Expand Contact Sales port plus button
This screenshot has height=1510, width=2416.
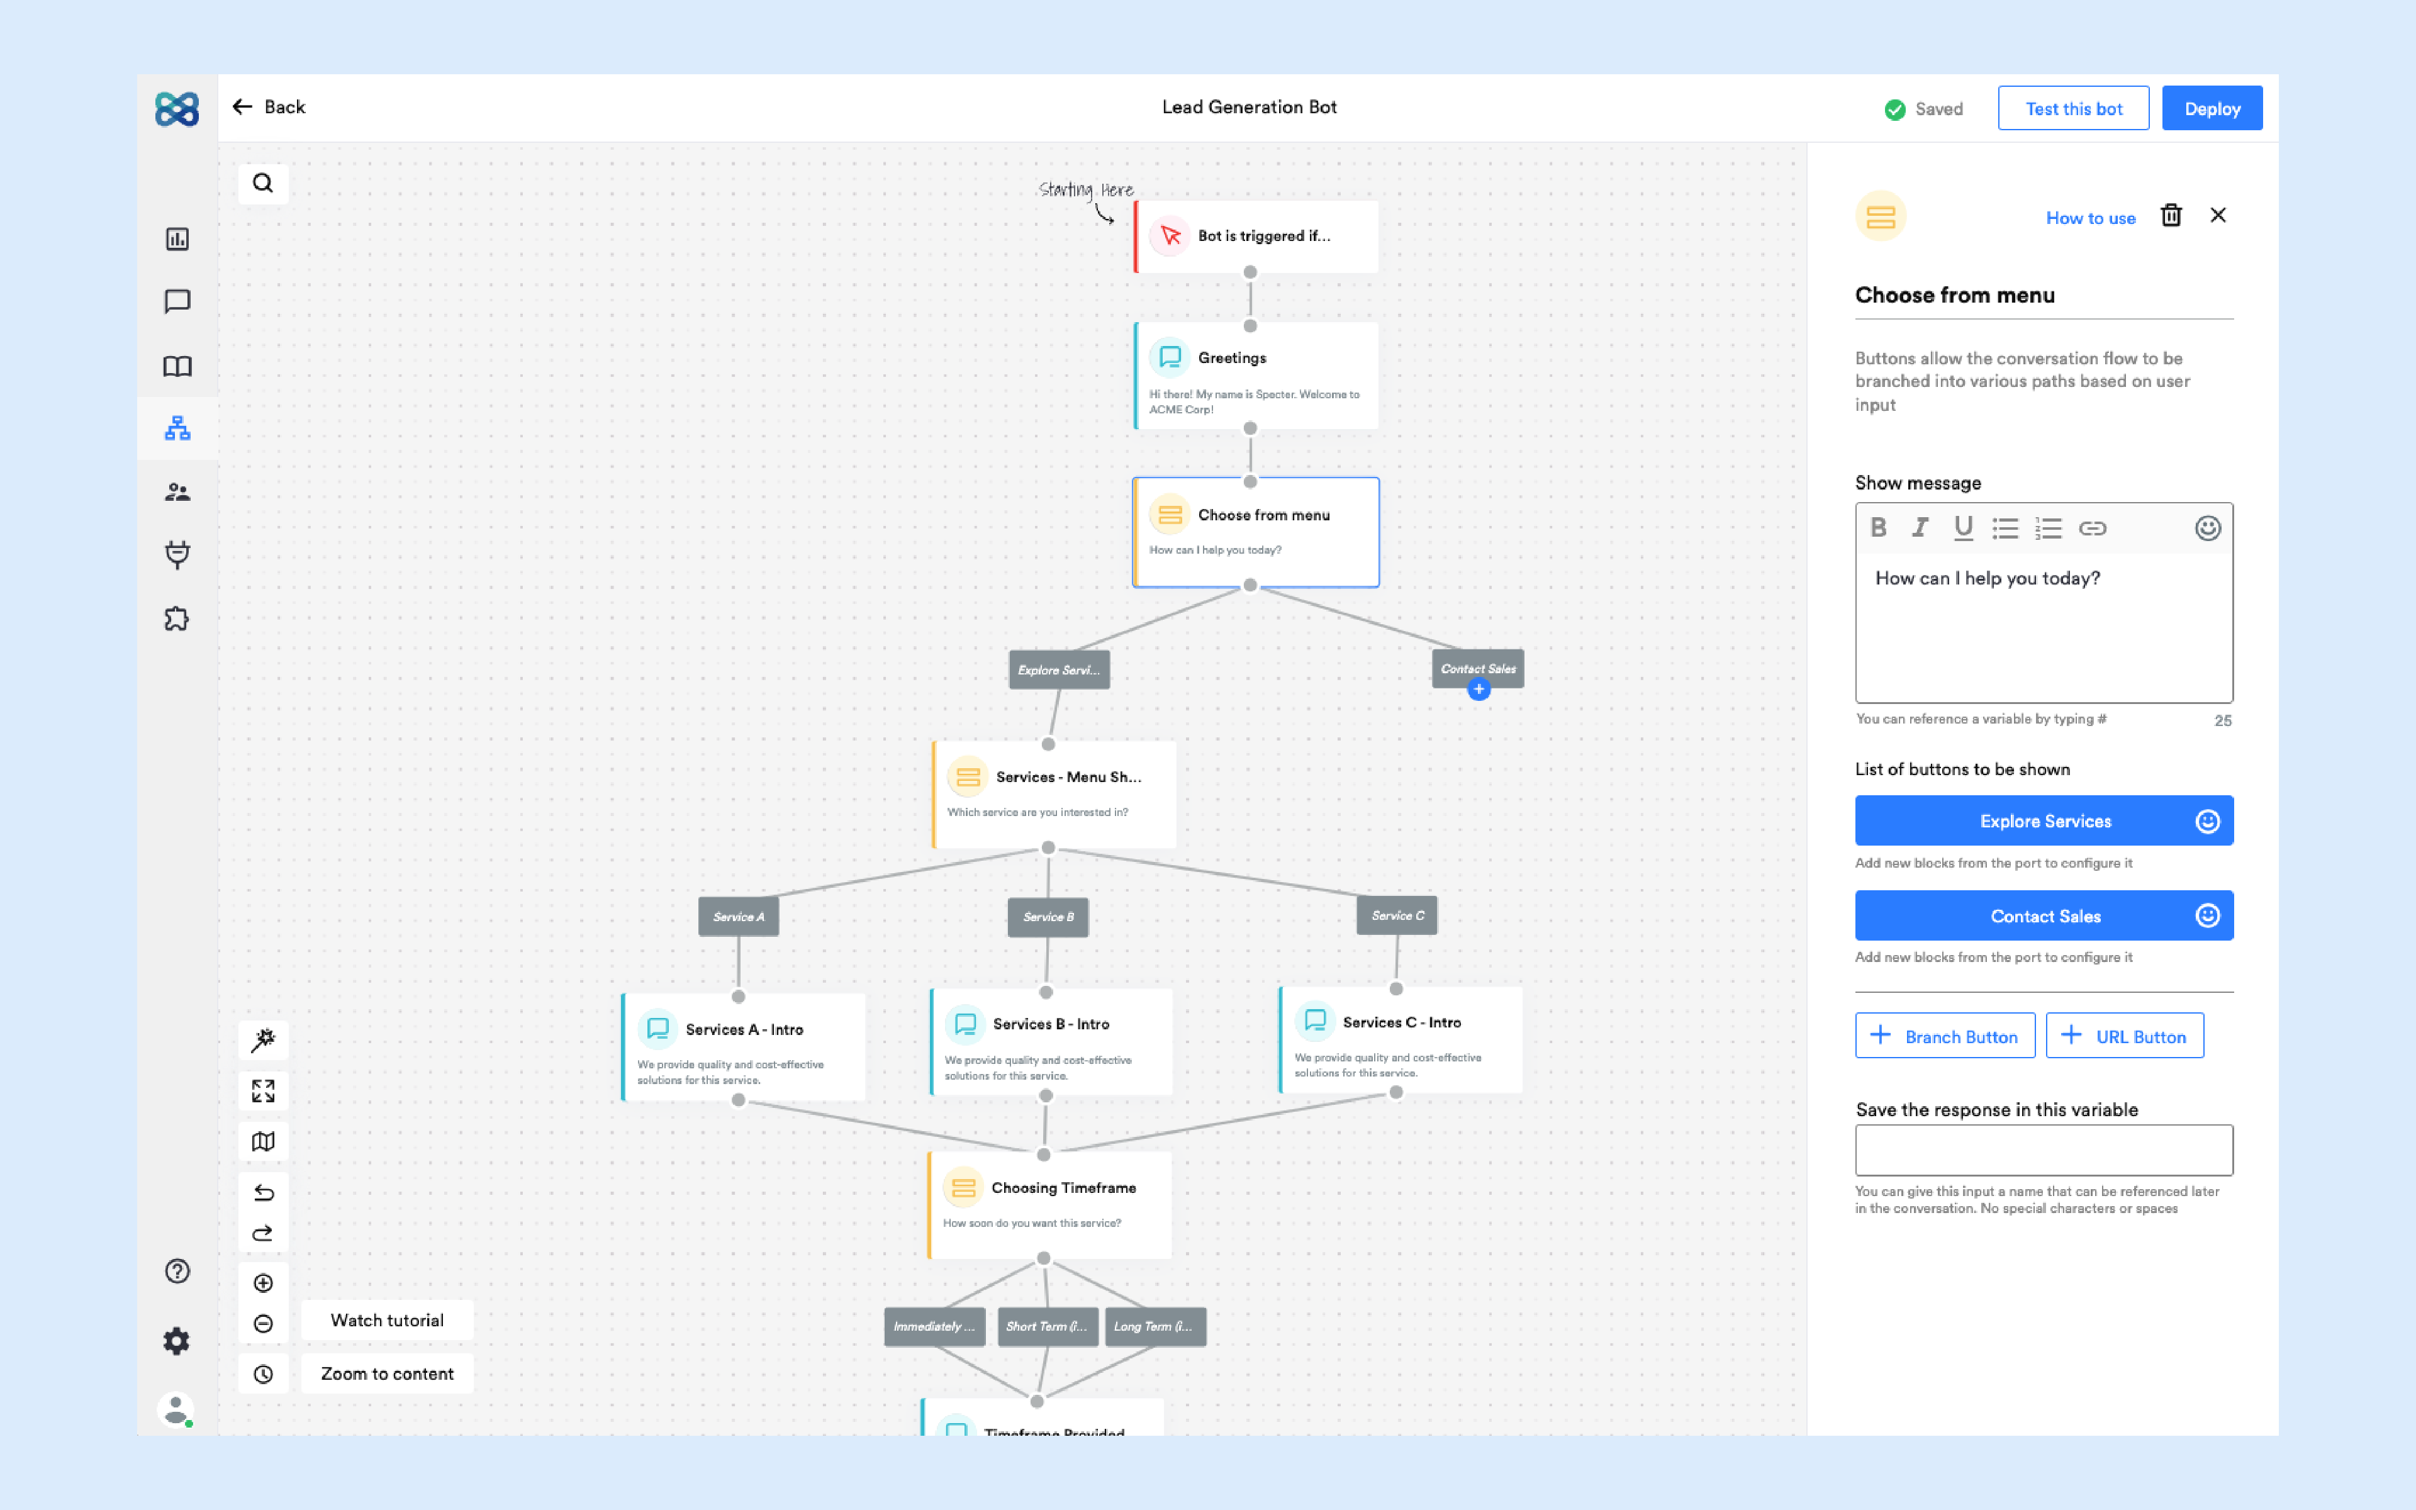1479,689
